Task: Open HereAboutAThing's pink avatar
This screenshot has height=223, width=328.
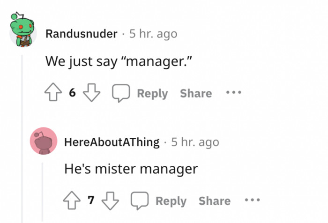Action: coord(43,141)
